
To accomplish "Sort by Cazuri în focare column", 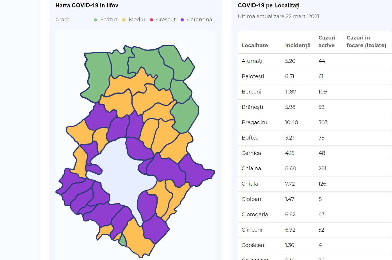I will point(366,41).
